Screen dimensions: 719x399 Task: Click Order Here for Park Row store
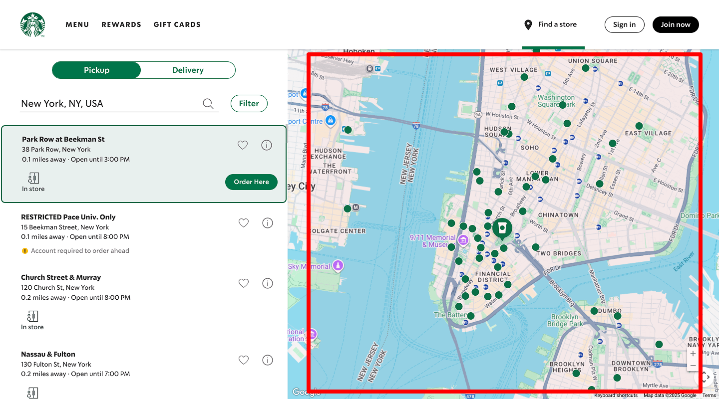(251, 182)
